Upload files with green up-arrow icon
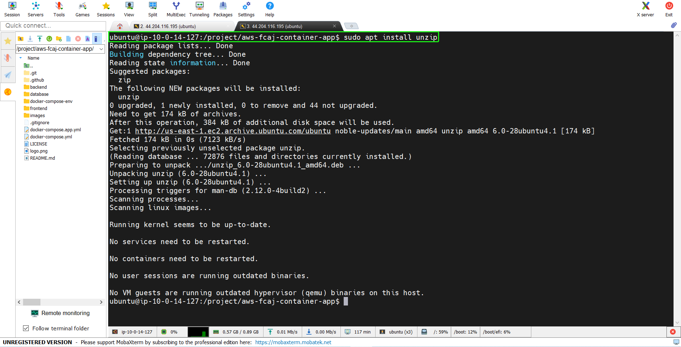This screenshot has width=681, height=347. pyautogui.click(x=40, y=39)
